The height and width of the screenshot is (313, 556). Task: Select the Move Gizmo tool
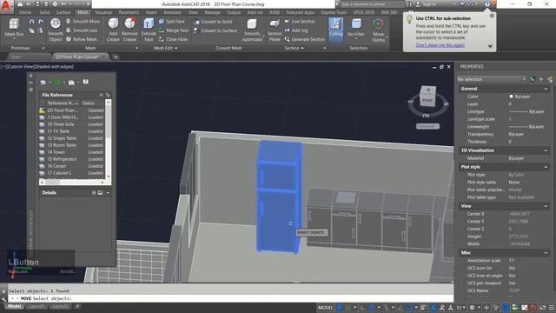coord(379,30)
